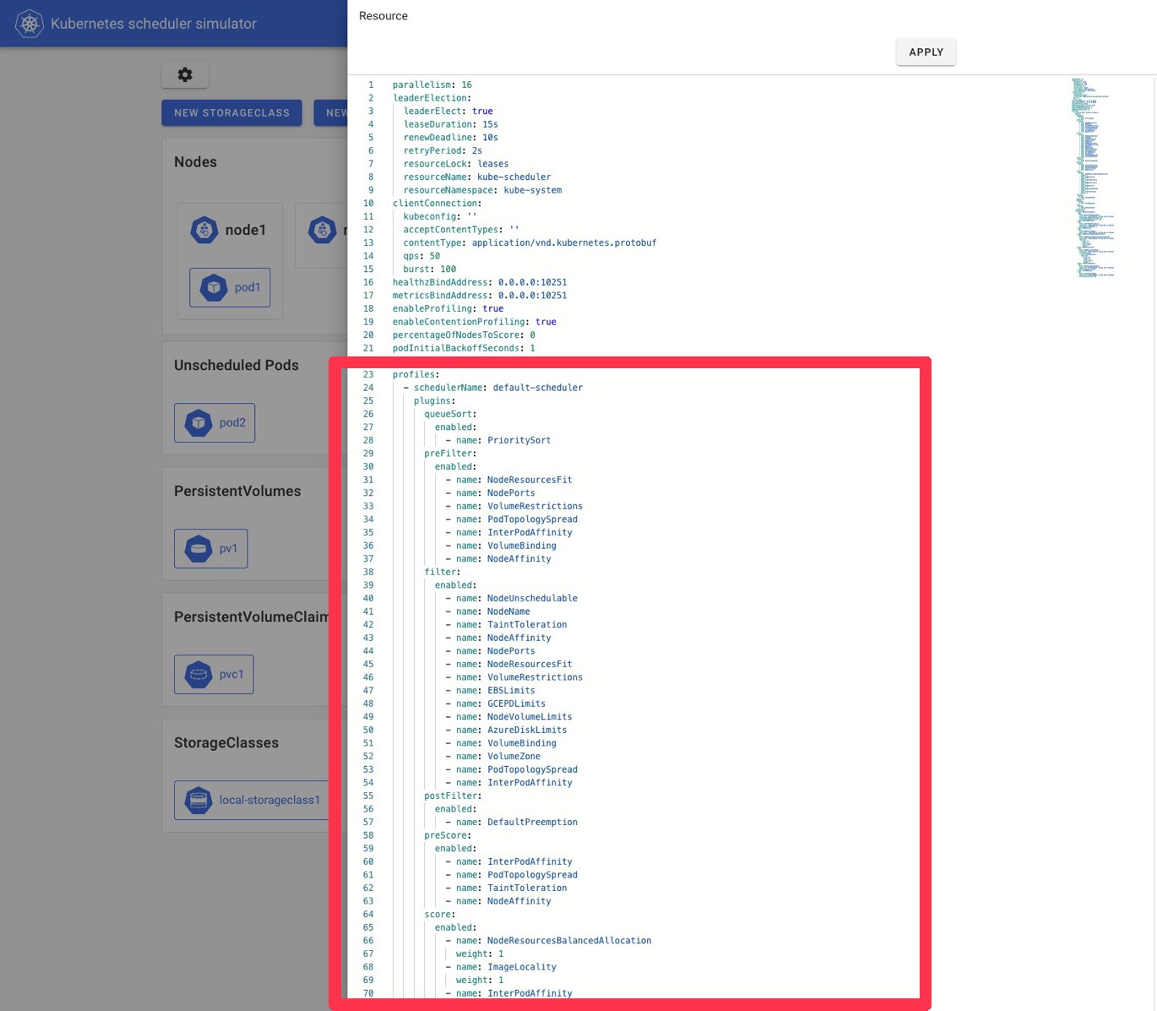1157x1011 pixels.
Task: Click the 'queueSort:' line
Action: (450, 414)
